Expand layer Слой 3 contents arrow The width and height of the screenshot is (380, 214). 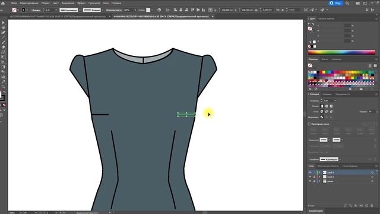[x=319, y=172]
